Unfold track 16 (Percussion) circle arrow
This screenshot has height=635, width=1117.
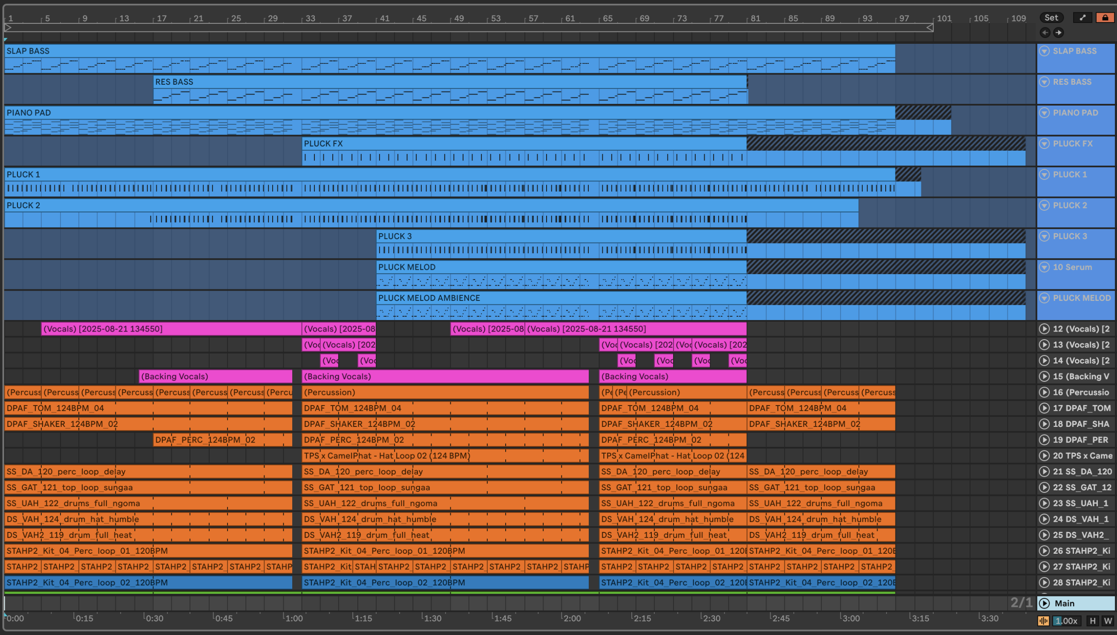(1044, 392)
